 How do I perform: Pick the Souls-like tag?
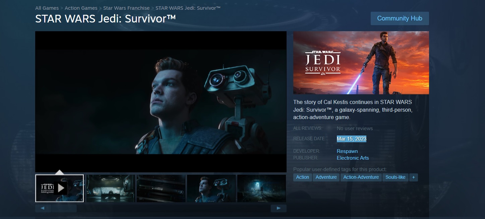click(395, 177)
